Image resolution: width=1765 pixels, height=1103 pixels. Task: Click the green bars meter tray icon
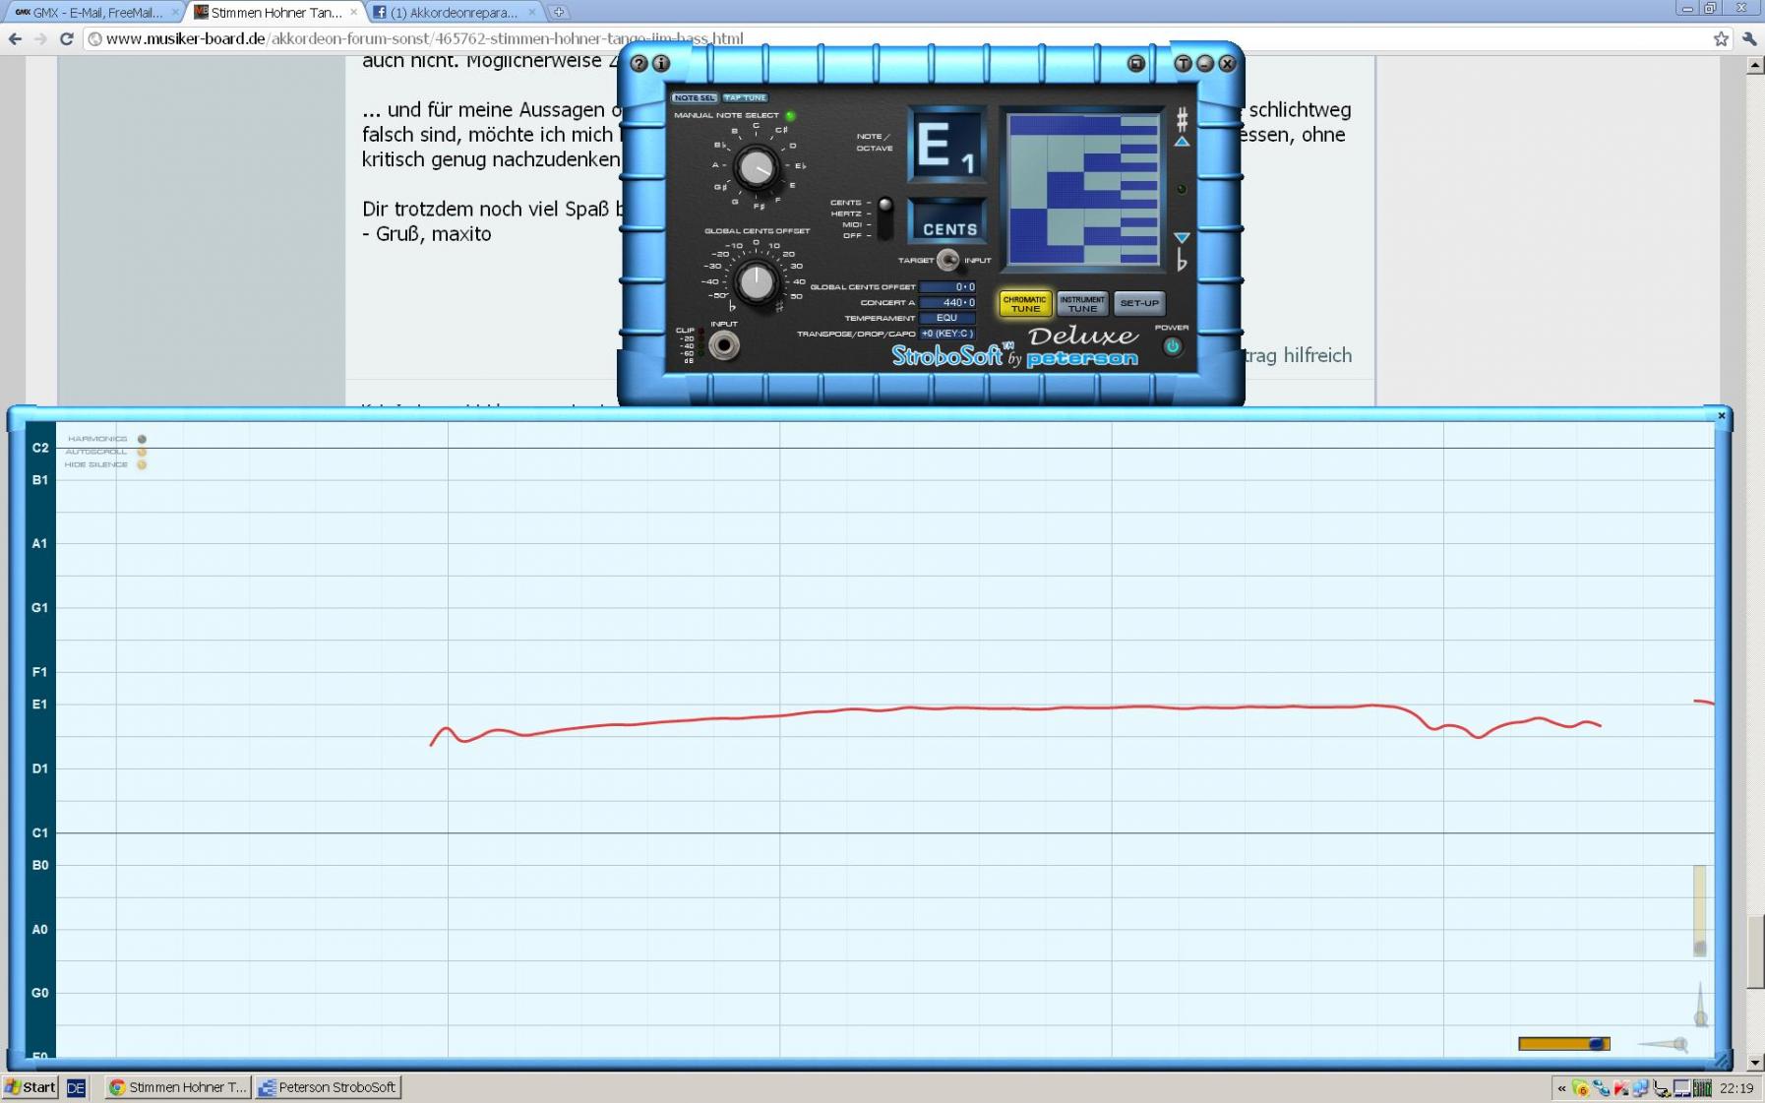[x=1702, y=1088]
